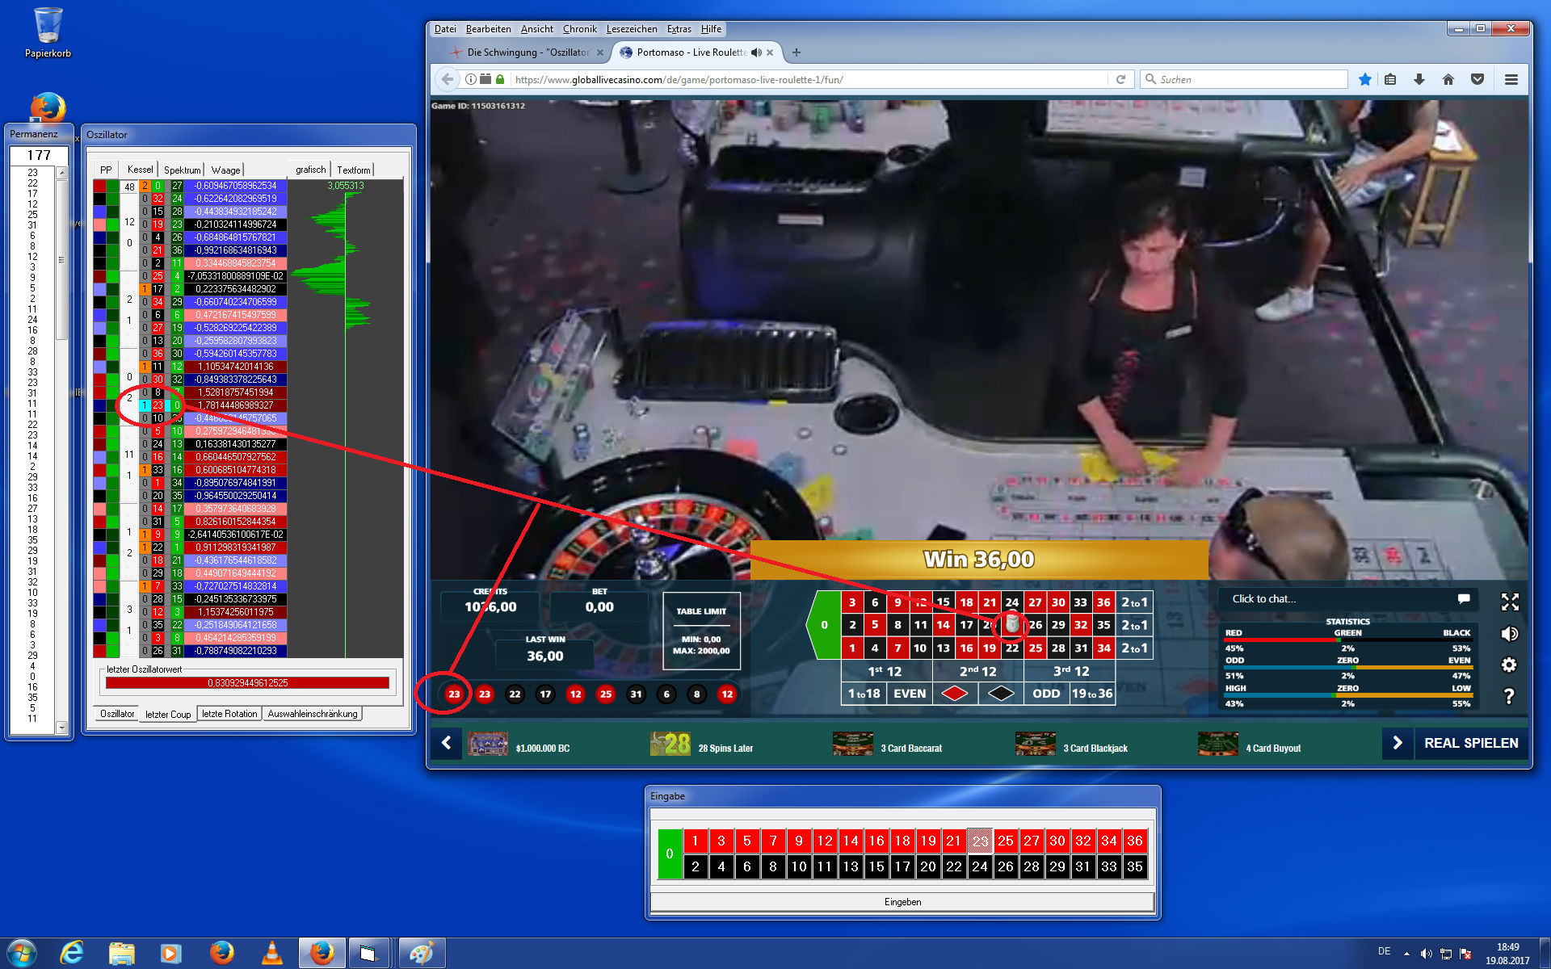Select number 25 in Eingabe grid
Viewport: 1551px width, 969px height.
1005,841
